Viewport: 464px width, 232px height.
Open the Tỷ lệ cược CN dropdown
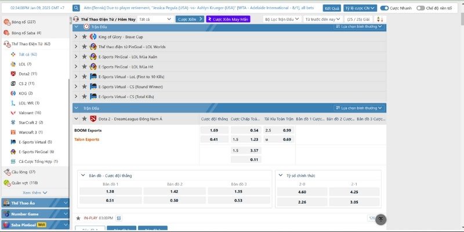[x=360, y=8]
